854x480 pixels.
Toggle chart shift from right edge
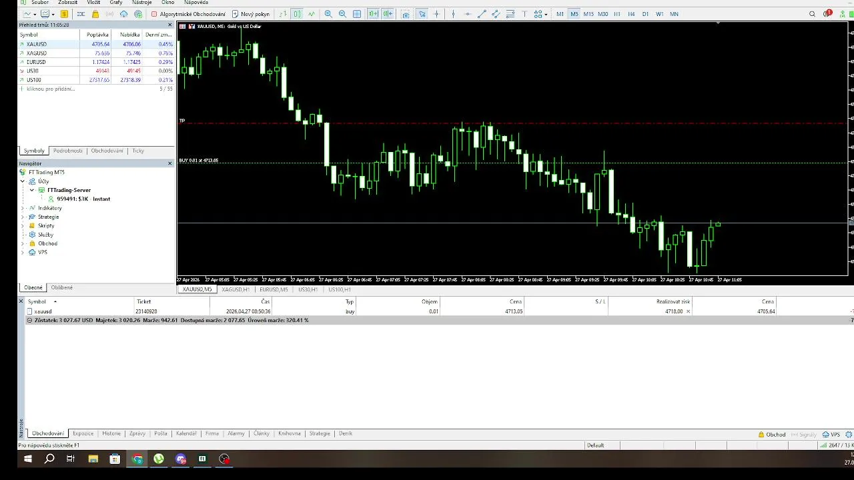pyautogui.click(x=388, y=14)
